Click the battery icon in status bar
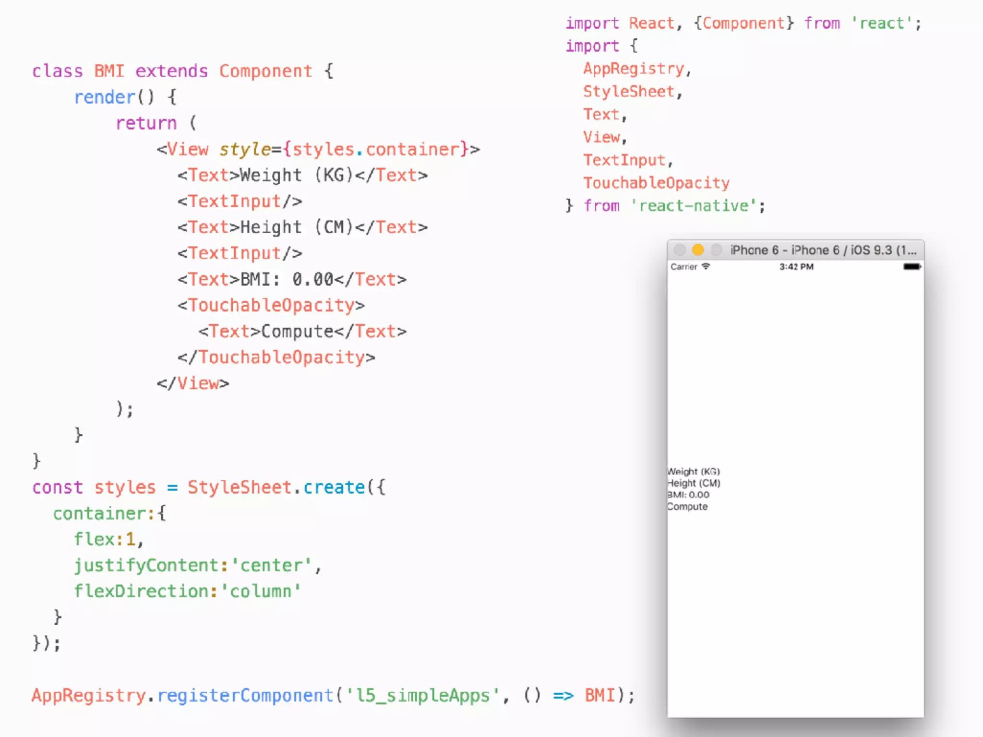Image resolution: width=983 pixels, height=737 pixels. pyautogui.click(x=912, y=266)
